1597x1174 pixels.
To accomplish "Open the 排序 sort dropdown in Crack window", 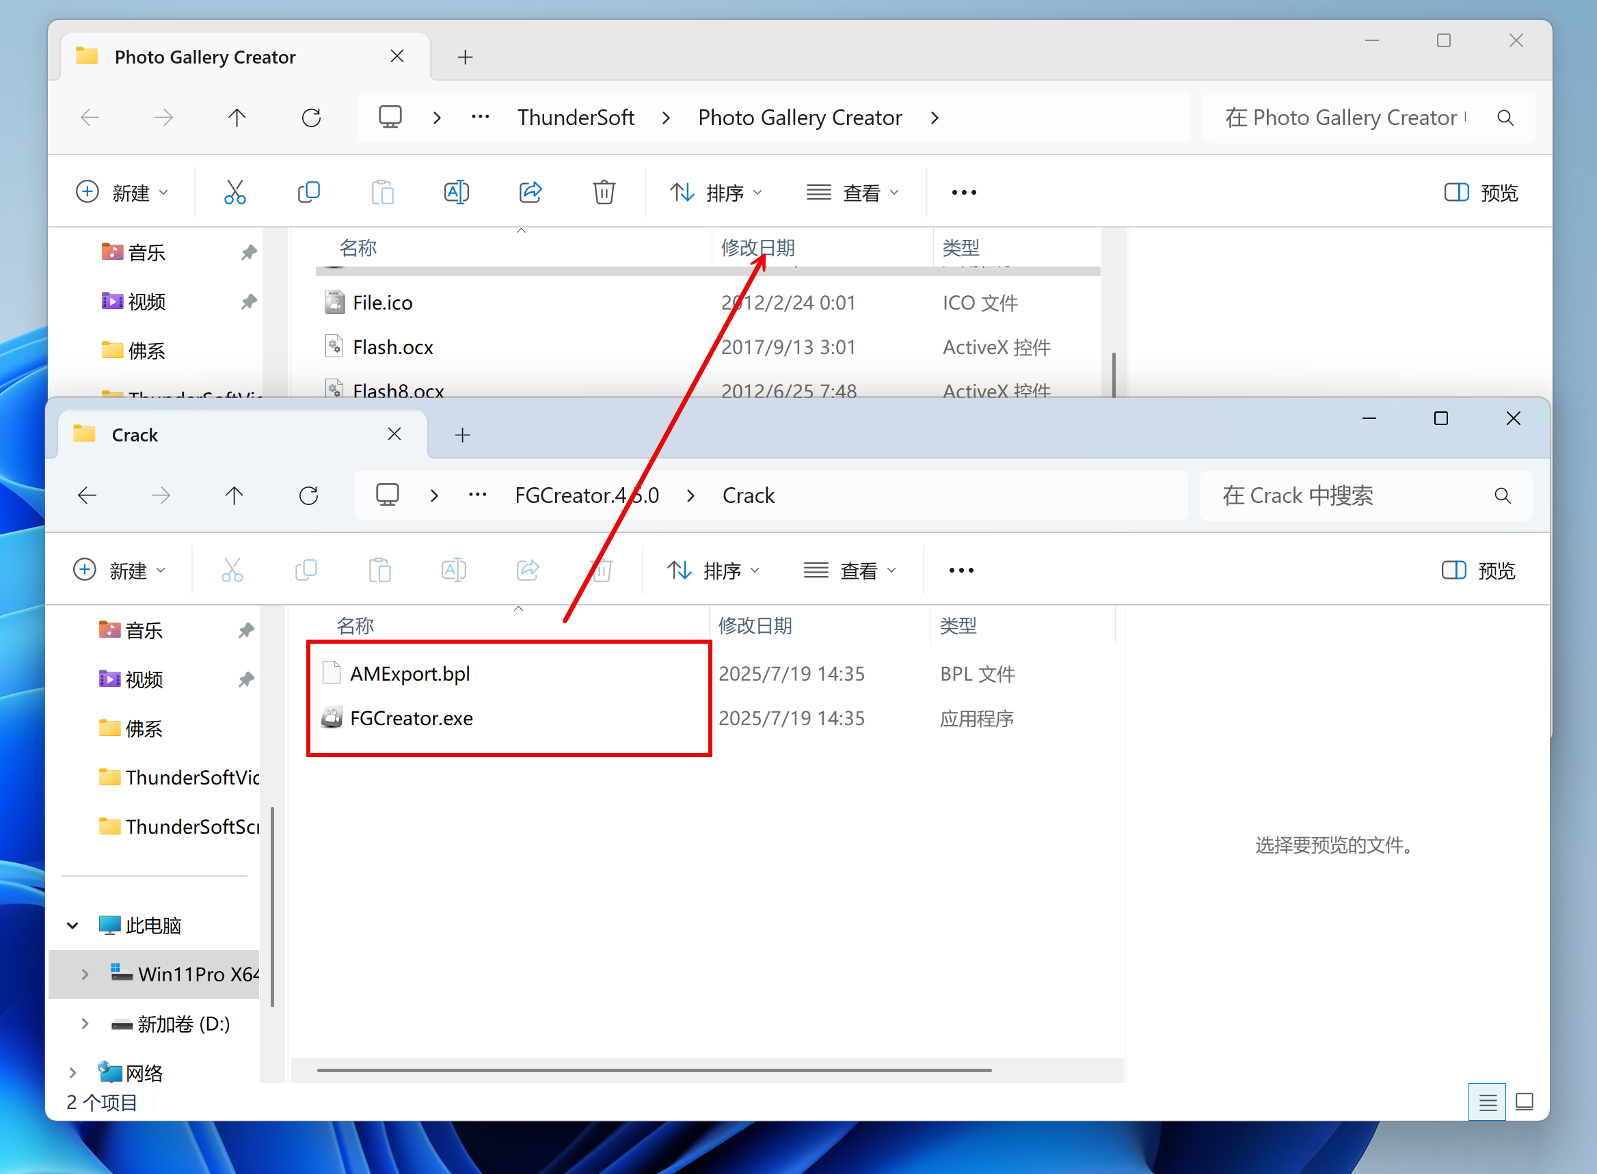I will (713, 570).
